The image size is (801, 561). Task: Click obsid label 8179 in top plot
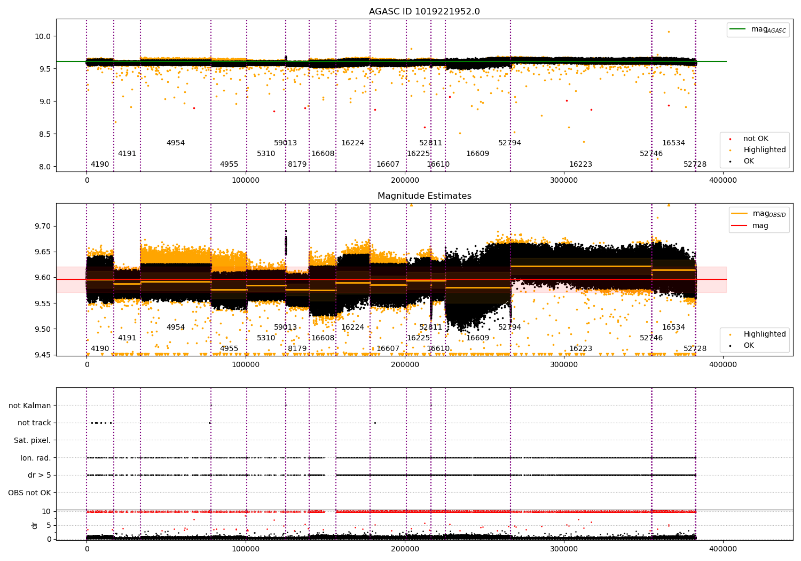click(297, 165)
